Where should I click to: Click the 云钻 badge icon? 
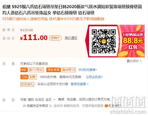(24, 77)
